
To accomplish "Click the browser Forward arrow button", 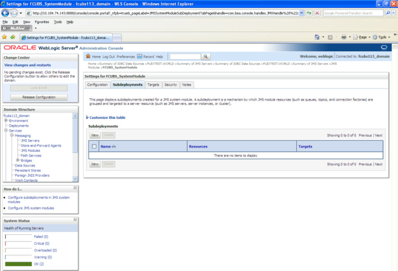I will [14, 13].
